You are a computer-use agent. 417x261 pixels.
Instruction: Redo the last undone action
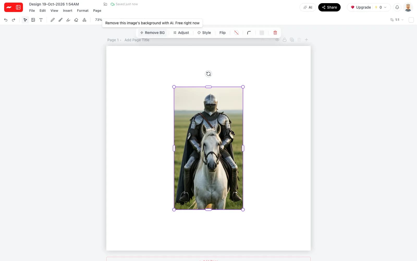pos(14,20)
